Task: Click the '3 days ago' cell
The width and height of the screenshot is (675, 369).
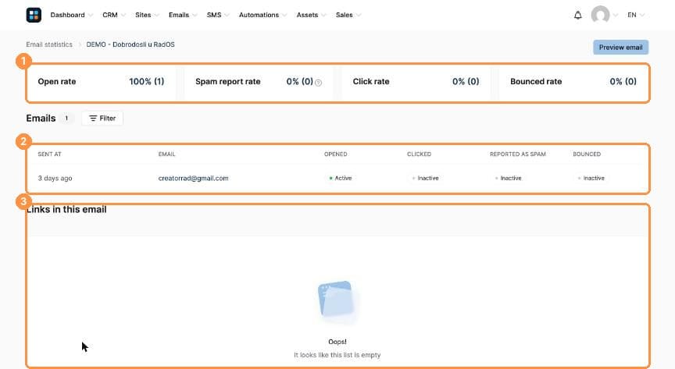Action: (55, 178)
